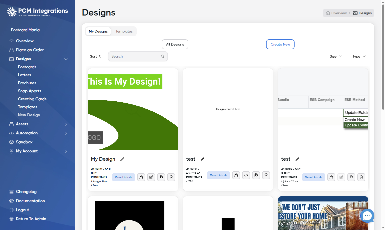This screenshot has height=230, width=385.
Task: Click the order bag icon on My Design card
Action: click(x=141, y=177)
